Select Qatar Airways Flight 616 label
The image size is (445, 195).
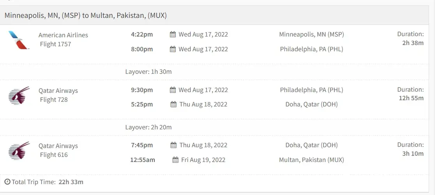[x=58, y=150]
